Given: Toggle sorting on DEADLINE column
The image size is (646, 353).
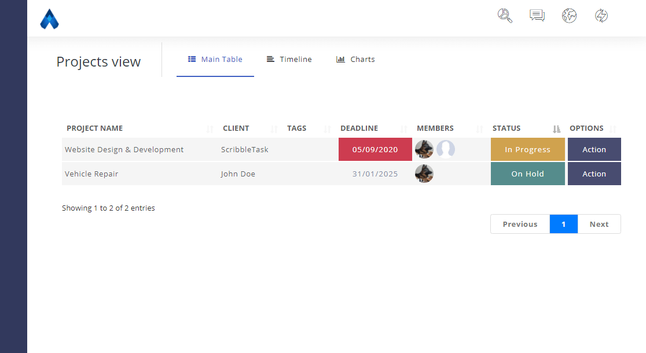Looking at the screenshot, I should click(x=403, y=128).
